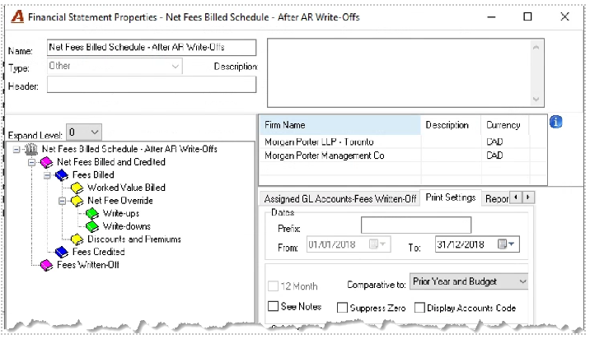Select Fees Credited tree item
590x339 pixels.
(98, 252)
